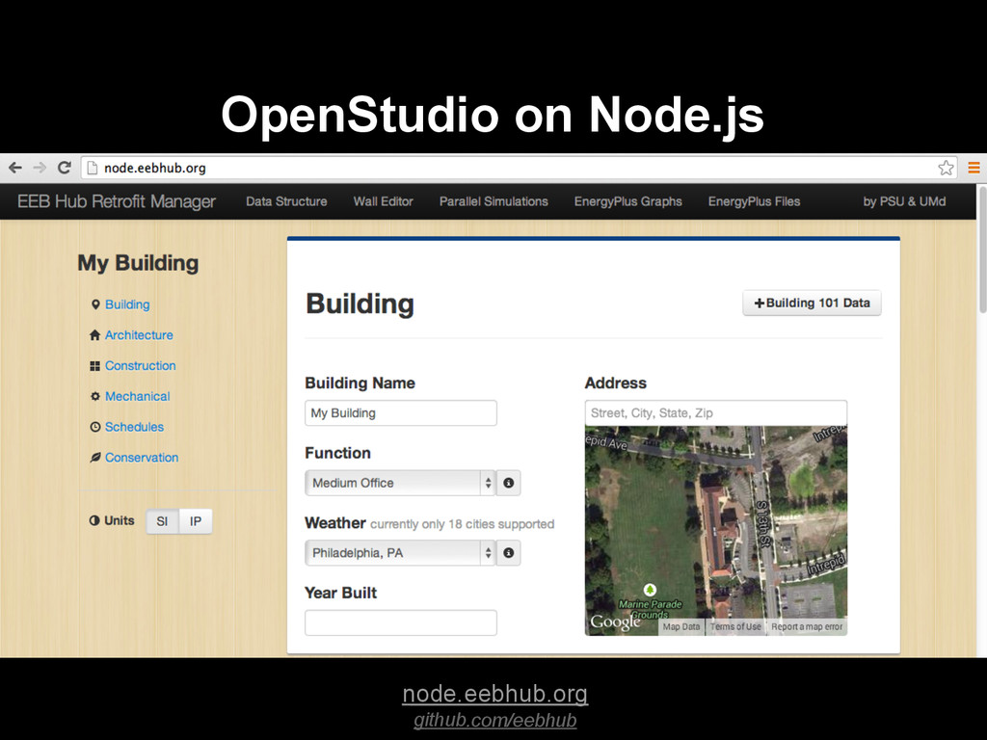Open the Weather dropdown showing Philadelphia, PA

pyautogui.click(x=400, y=552)
